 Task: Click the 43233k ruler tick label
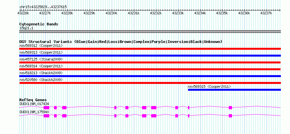click(178, 13)
